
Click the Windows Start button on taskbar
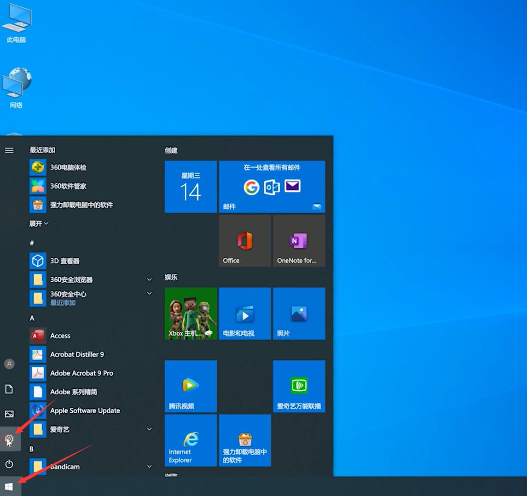(x=9, y=485)
